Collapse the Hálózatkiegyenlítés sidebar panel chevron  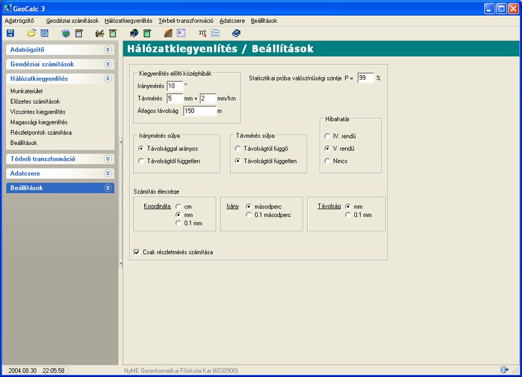[108, 78]
